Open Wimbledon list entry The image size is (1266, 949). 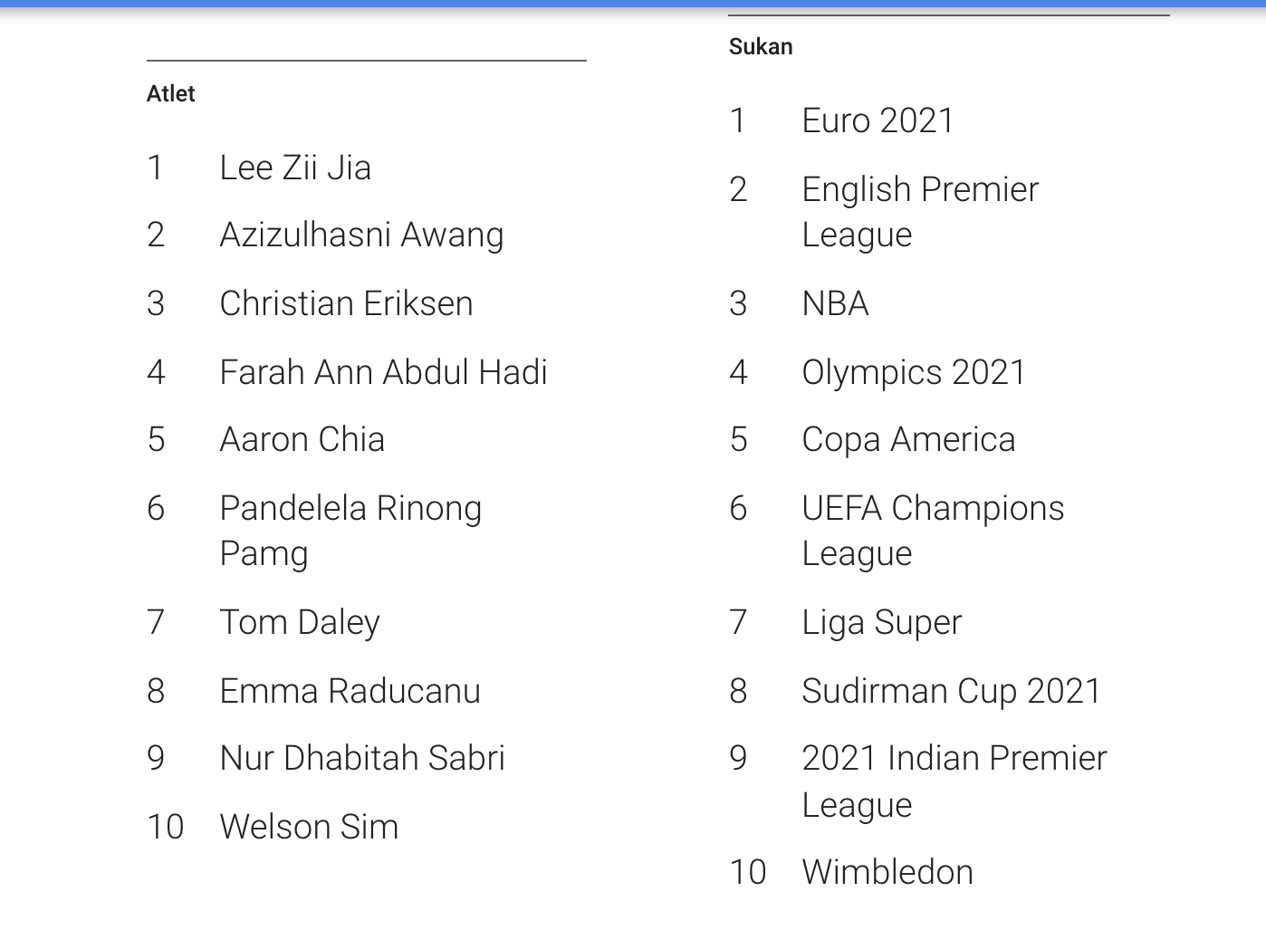coord(887,873)
